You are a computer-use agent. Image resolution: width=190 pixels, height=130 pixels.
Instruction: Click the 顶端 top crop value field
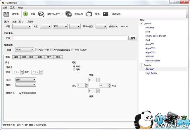click(x=93, y=80)
